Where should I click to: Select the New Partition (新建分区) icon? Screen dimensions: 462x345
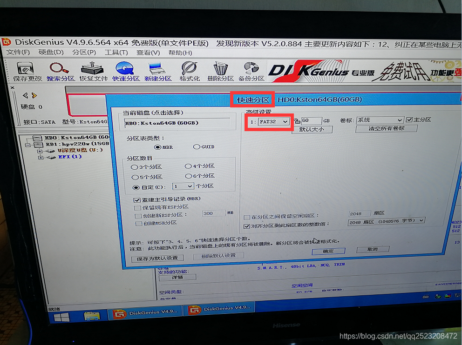click(158, 72)
